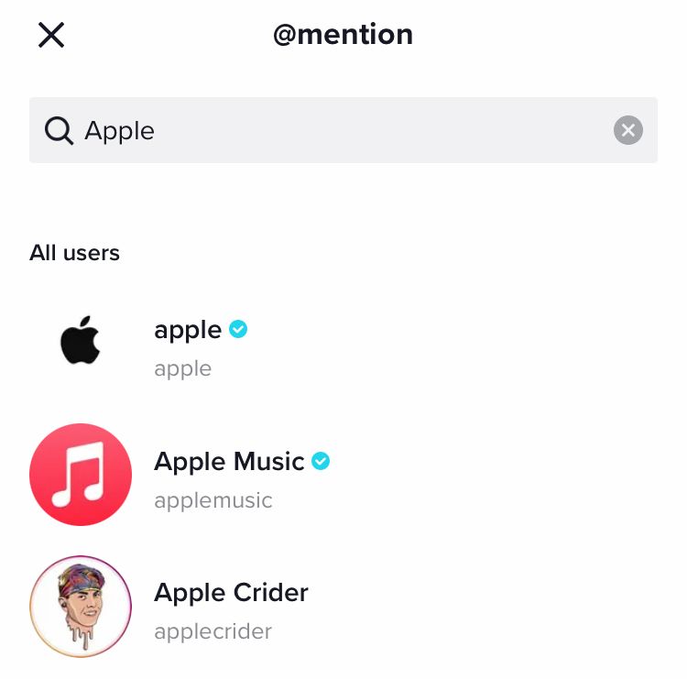
Task: Tap the red Apple Music note avatar
Action: click(x=81, y=475)
